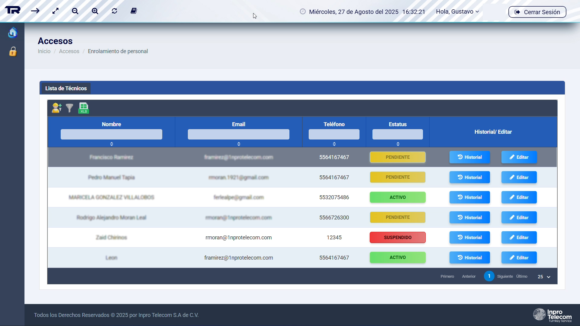Edit the Pedro Manuel Tapia row
The width and height of the screenshot is (580, 326).
(x=519, y=177)
